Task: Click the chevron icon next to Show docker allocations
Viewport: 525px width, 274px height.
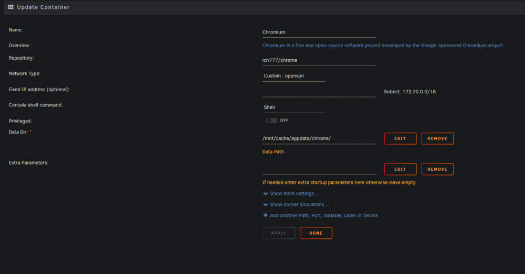Action: (x=266, y=204)
